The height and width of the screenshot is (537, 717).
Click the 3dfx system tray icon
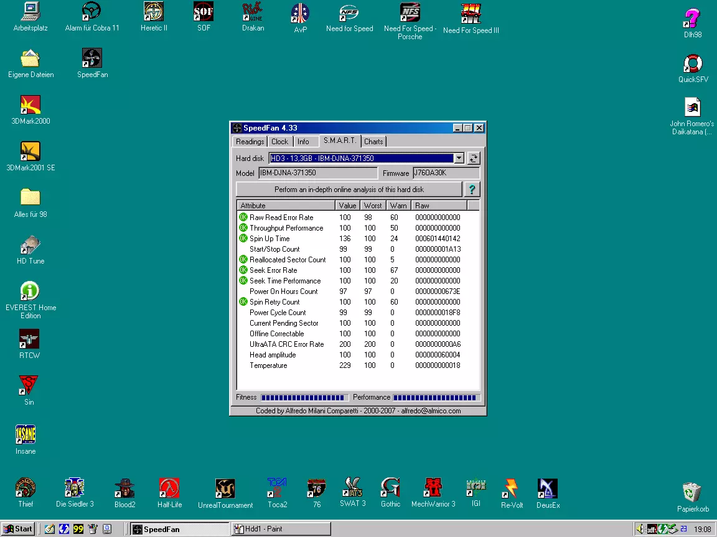click(x=652, y=530)
